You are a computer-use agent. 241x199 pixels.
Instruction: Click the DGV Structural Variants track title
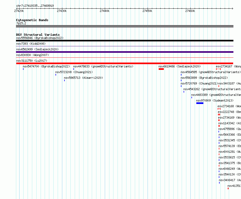click(x=38, y=35)
